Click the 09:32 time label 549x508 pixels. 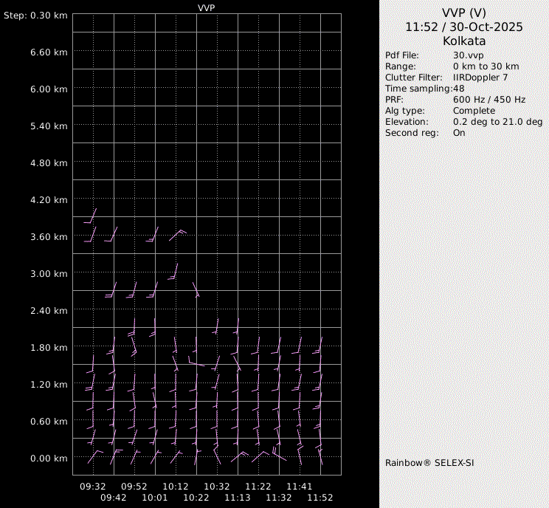[93, 487]
